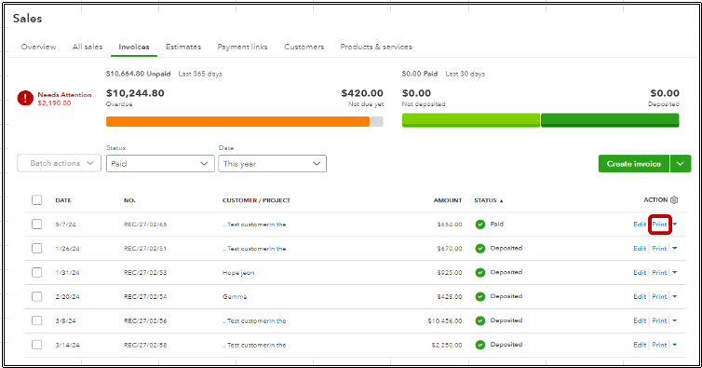Click the $925.00 amount cell
The width and height of the screenshot is (702, 368).
(450, 273)
